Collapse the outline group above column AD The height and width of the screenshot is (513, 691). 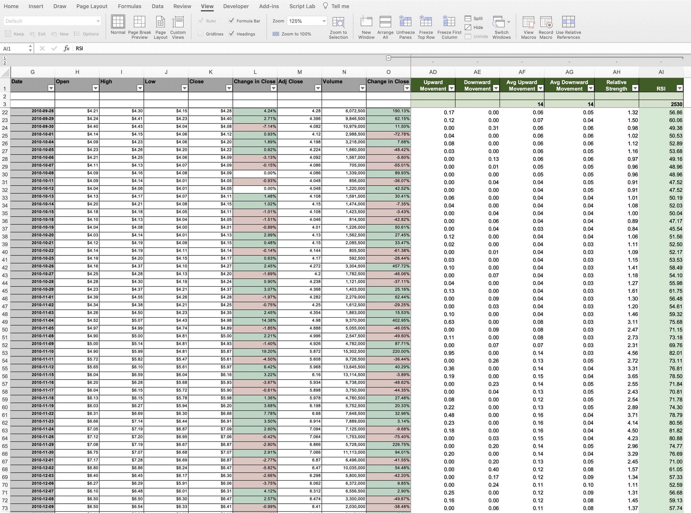[389, 58]
